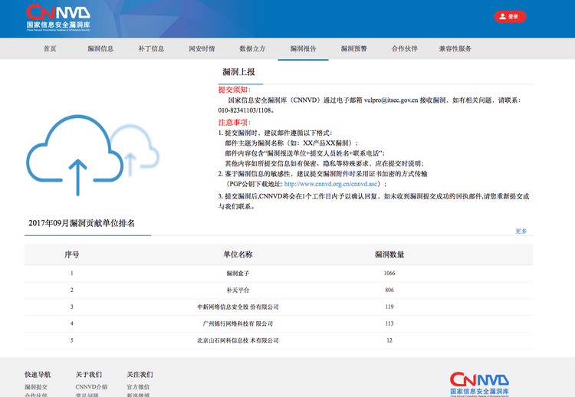Viewport: 575px width, 397px height.
Task: Open the 漏洞提交 footer link
Action: (x=36, y=387)
